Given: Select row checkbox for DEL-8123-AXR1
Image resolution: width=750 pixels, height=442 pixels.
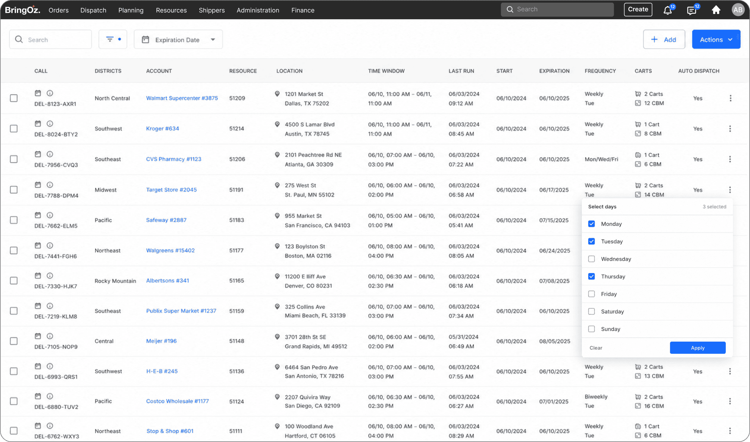Looking at the screenshot, I should [x=14, y=98].
